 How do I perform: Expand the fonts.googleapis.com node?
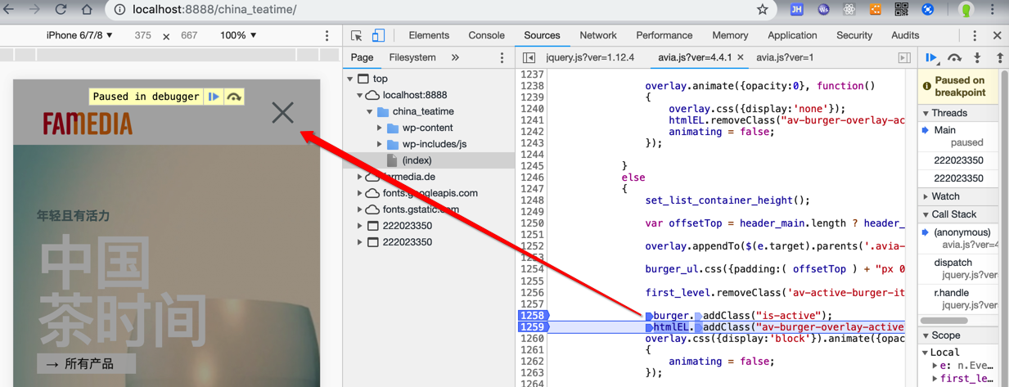(360, 194)
